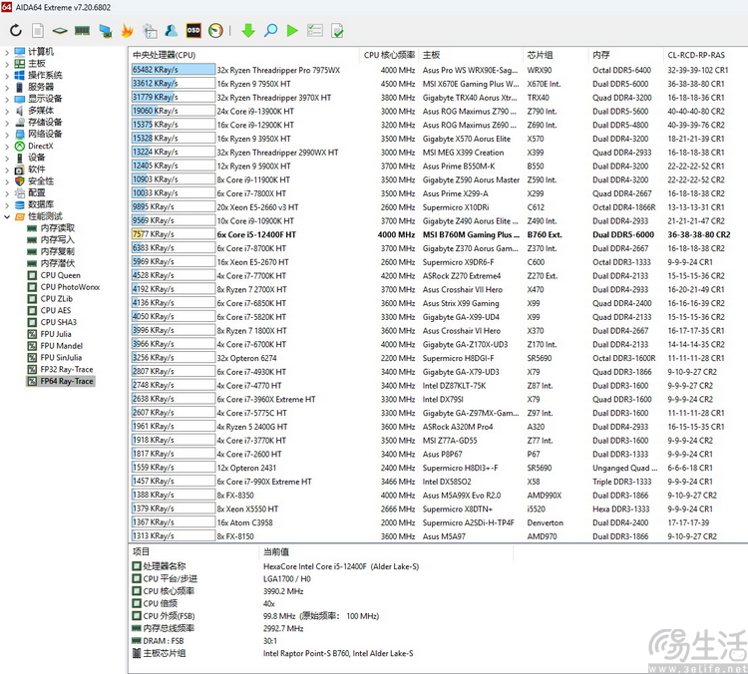This screenshot has width=748, height=674.
Task: Select the 主板芯片组 detail row
Action: coord(273,653)
